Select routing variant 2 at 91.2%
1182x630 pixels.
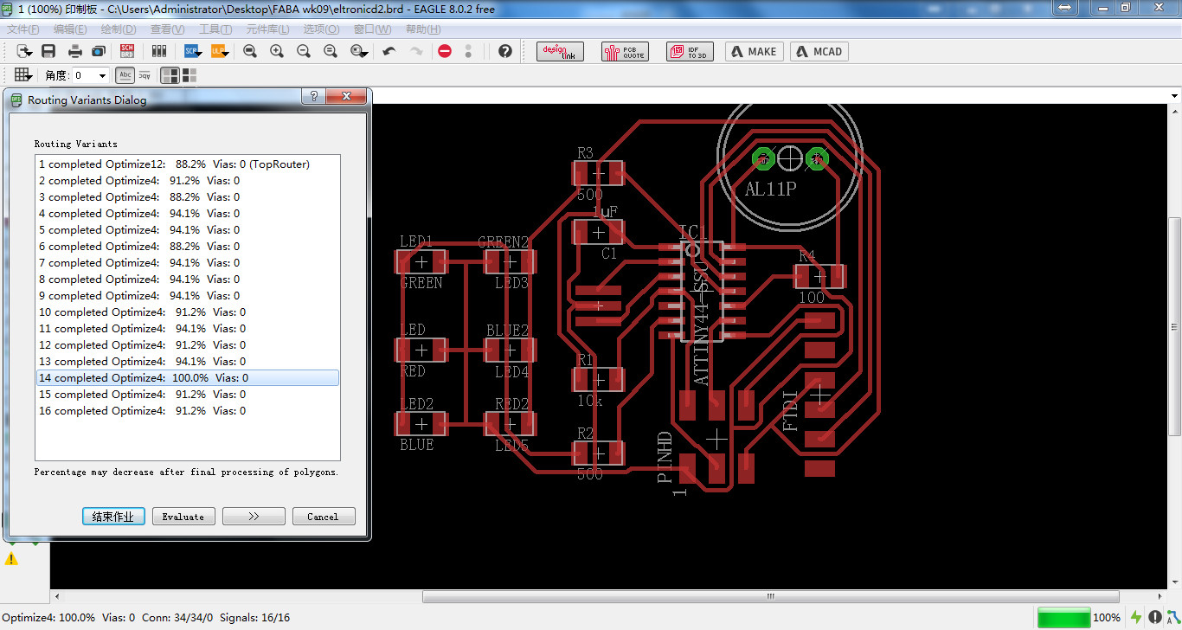point(188,180)
